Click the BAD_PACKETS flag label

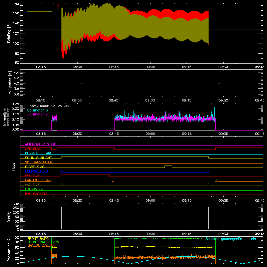[x=36, y=194]
